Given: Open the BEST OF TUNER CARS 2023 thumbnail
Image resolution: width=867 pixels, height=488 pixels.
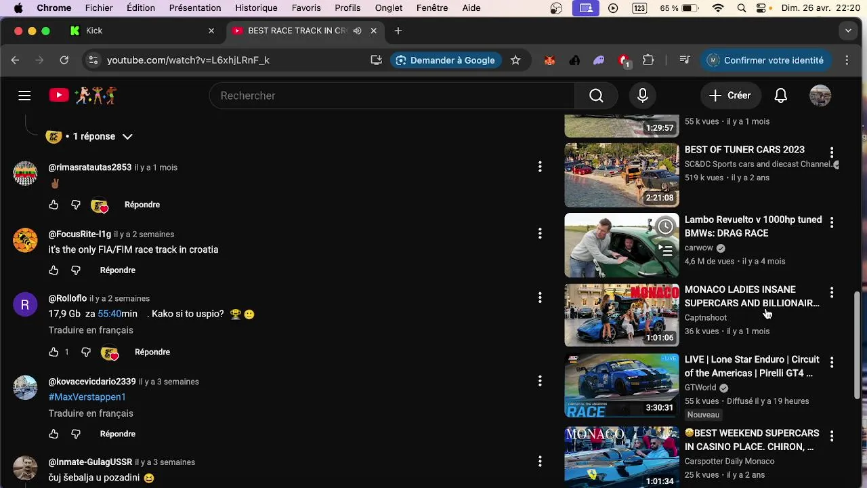Looking at the screenshot, I should (x=622, y=175).
